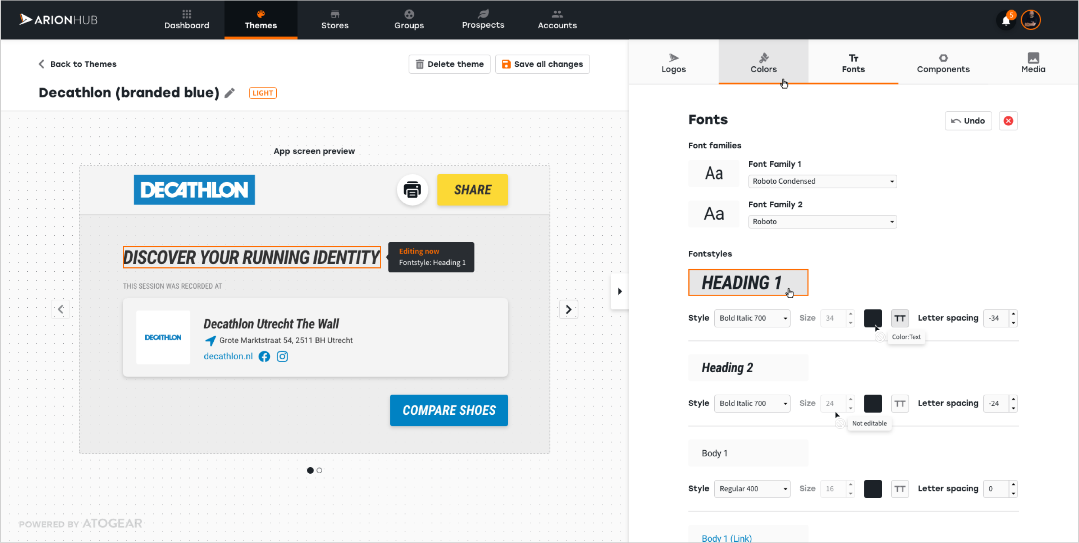Open the Dashboard section
Screen dimensions: 1079x543
(186, 20)
